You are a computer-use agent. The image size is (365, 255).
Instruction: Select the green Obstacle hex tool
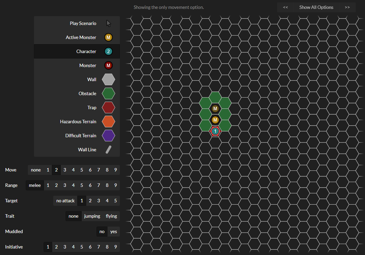pos(109,93)
